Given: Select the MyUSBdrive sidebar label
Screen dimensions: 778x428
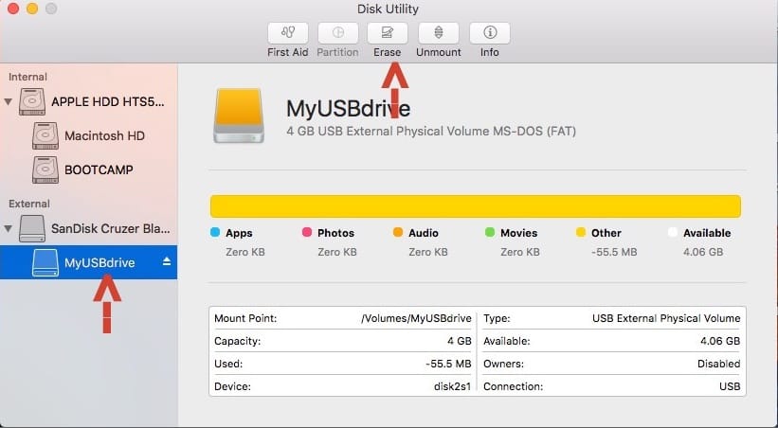Looking at the screenshot, I should tap(100, 263).
